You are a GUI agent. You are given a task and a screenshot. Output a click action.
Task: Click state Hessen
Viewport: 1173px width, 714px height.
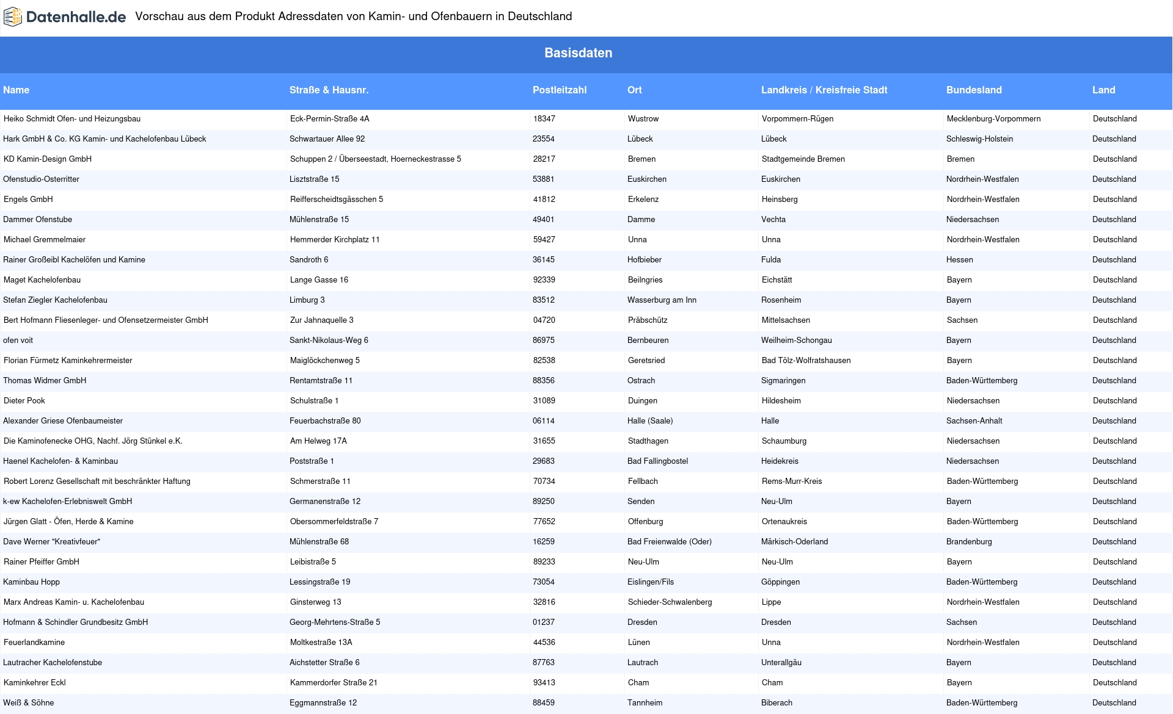(960, 259)
